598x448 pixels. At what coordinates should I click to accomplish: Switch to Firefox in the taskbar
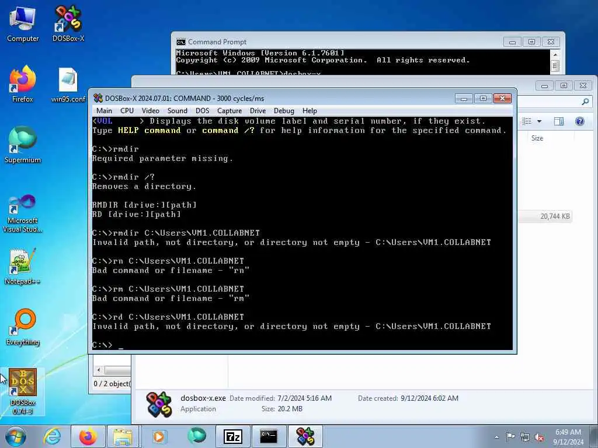88,436
